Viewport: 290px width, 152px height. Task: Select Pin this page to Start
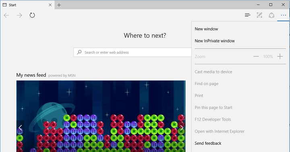[x=213, y=108]
